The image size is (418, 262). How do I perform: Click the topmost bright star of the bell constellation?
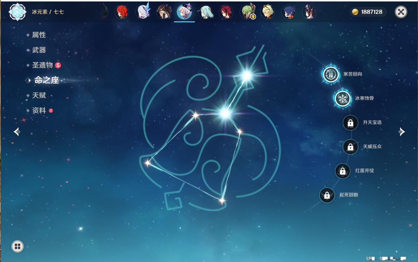coord(247,76)
